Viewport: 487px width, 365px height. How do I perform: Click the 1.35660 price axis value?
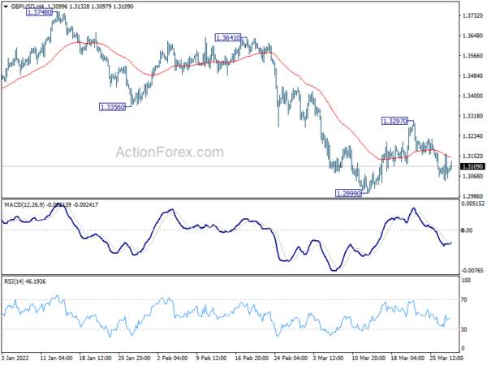pos(472,56)
